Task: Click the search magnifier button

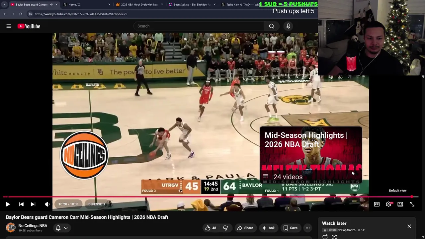Action: click(x=272, y=26)
